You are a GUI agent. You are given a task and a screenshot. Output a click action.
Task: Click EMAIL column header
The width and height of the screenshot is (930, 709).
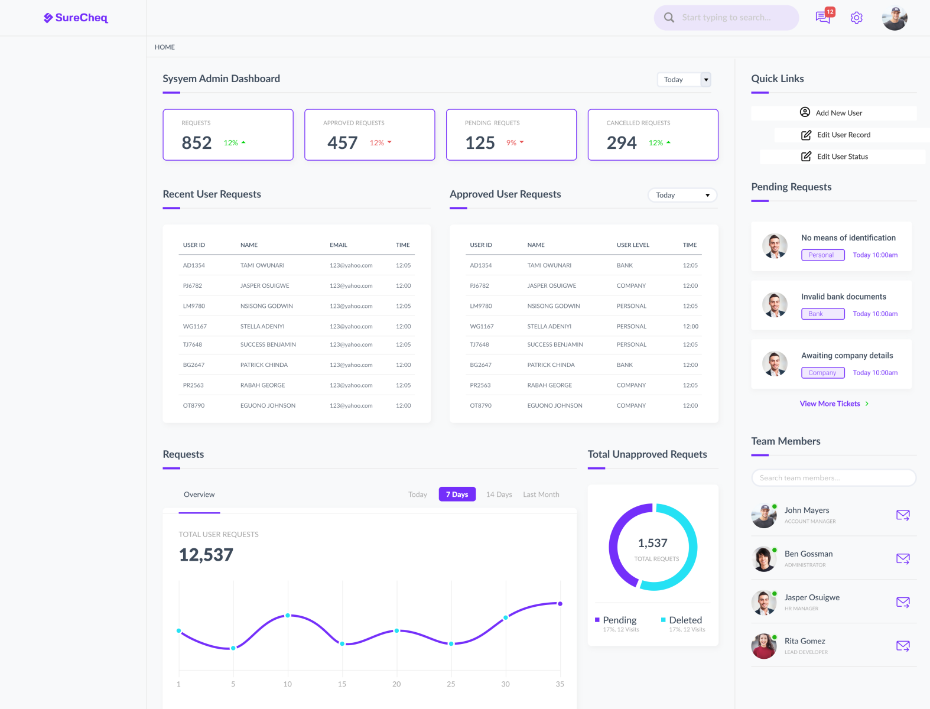click(x=339, y=245)
